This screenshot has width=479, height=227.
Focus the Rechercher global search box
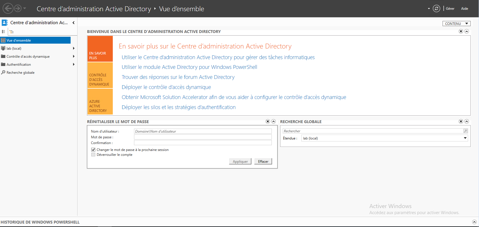pos(373,131)
